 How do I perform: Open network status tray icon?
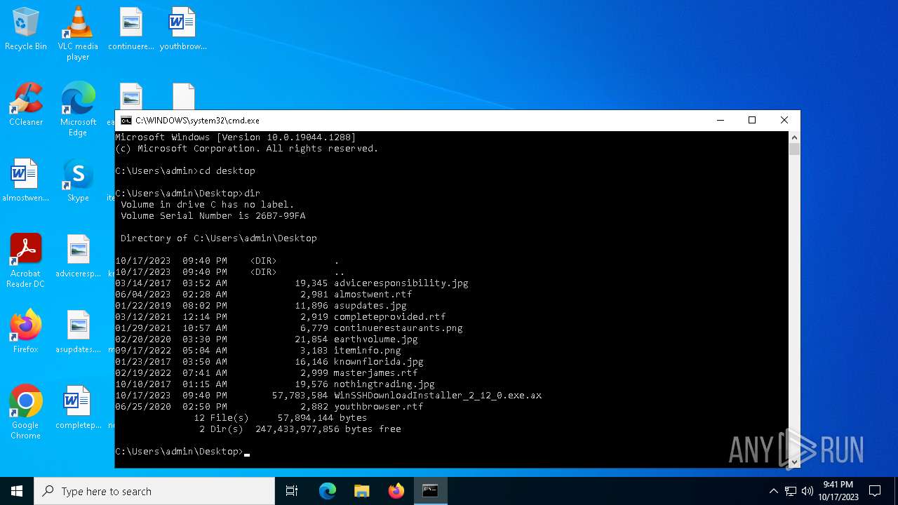pos(791,491)
